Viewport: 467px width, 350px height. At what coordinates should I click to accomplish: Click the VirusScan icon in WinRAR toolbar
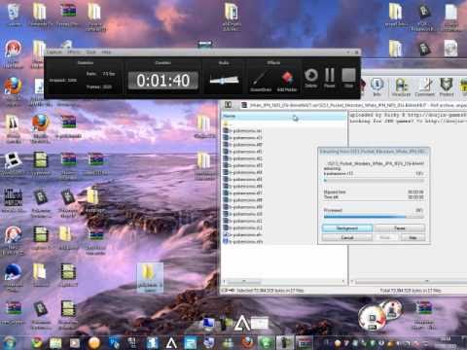[x=401, y=87]
